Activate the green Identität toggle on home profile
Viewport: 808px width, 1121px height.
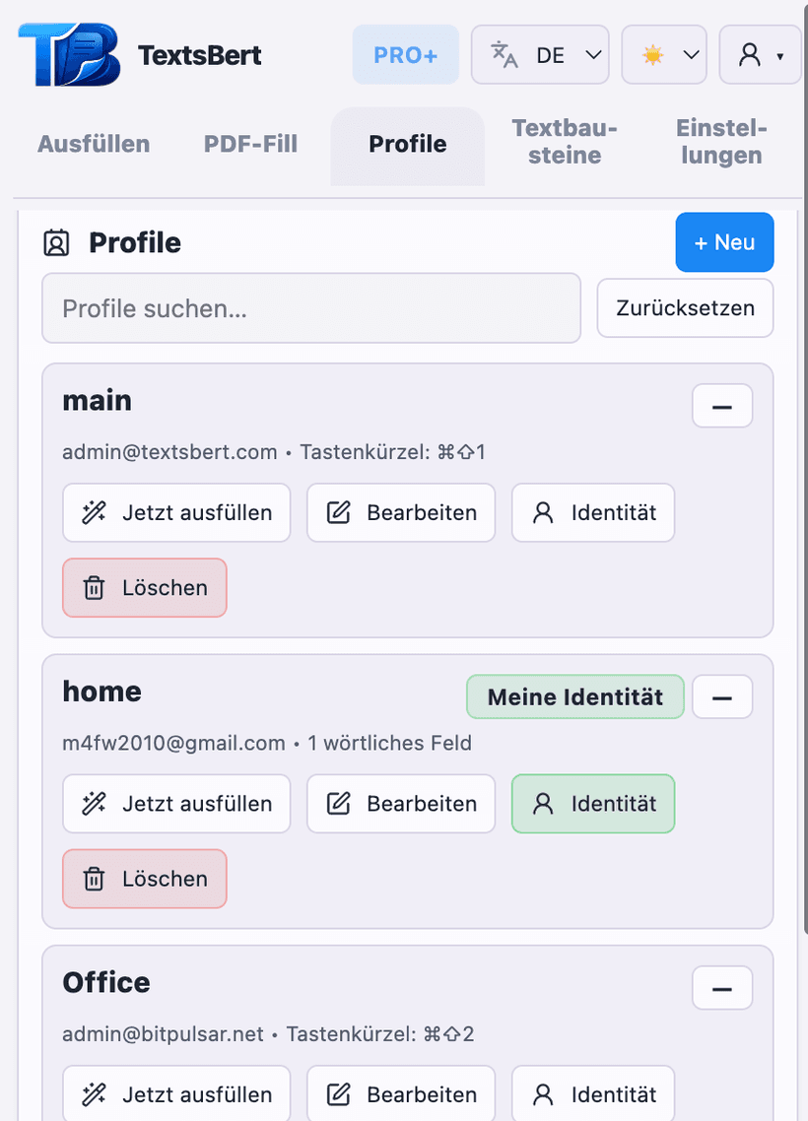pyautogui.click(x=592, y=804)
